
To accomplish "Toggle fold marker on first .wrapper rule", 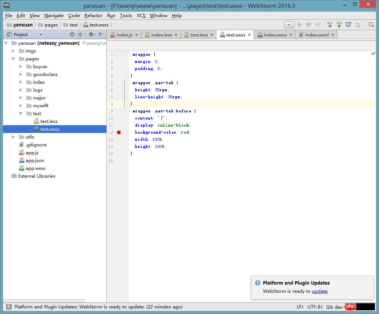I will coord(128,54).
